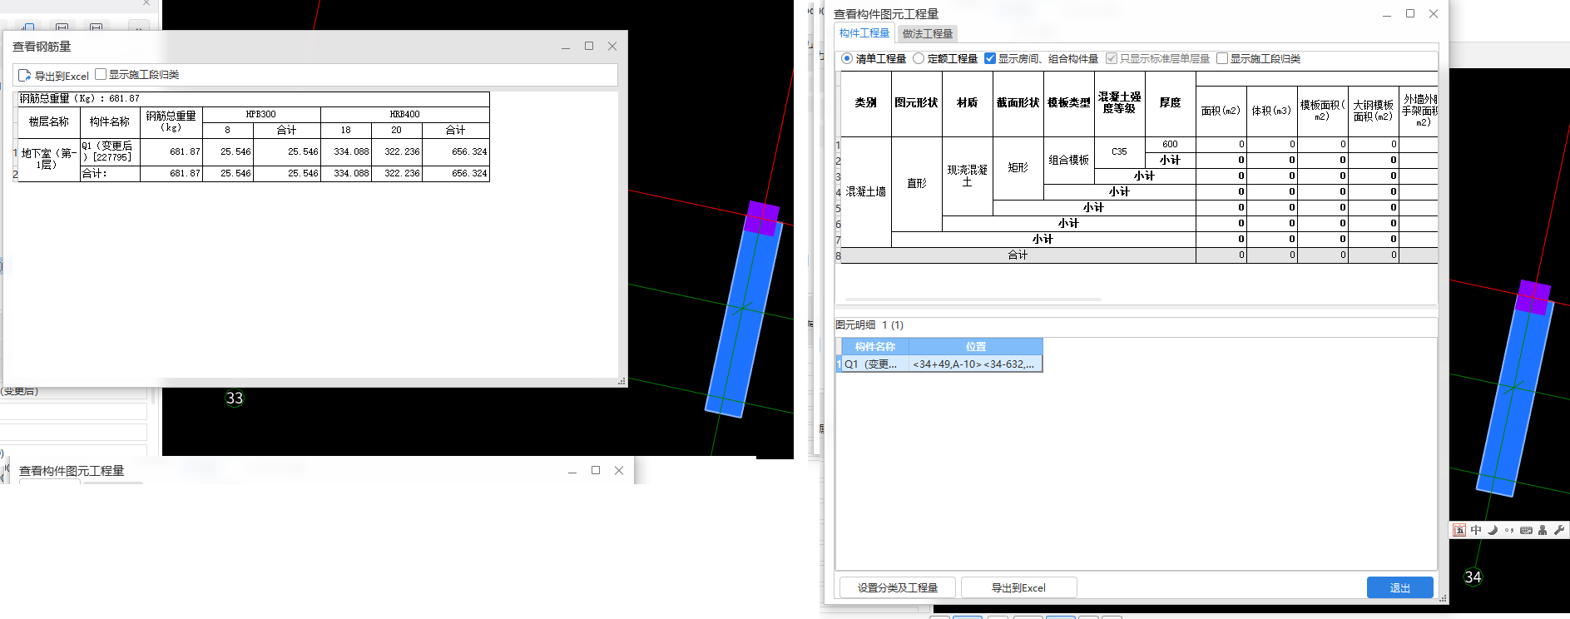Click the 模板类型 column header

tap(1068, 103)
